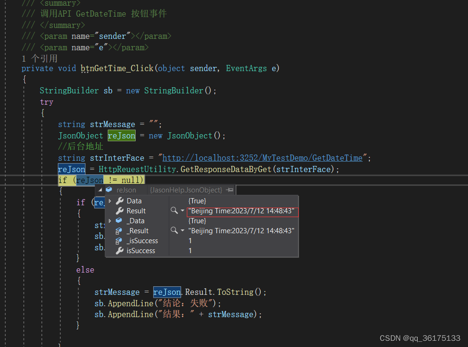This screenshot has height=347, width=468.
Task: Open the visualizer dropdown arrow beside _Result
Action: point(182,231)
